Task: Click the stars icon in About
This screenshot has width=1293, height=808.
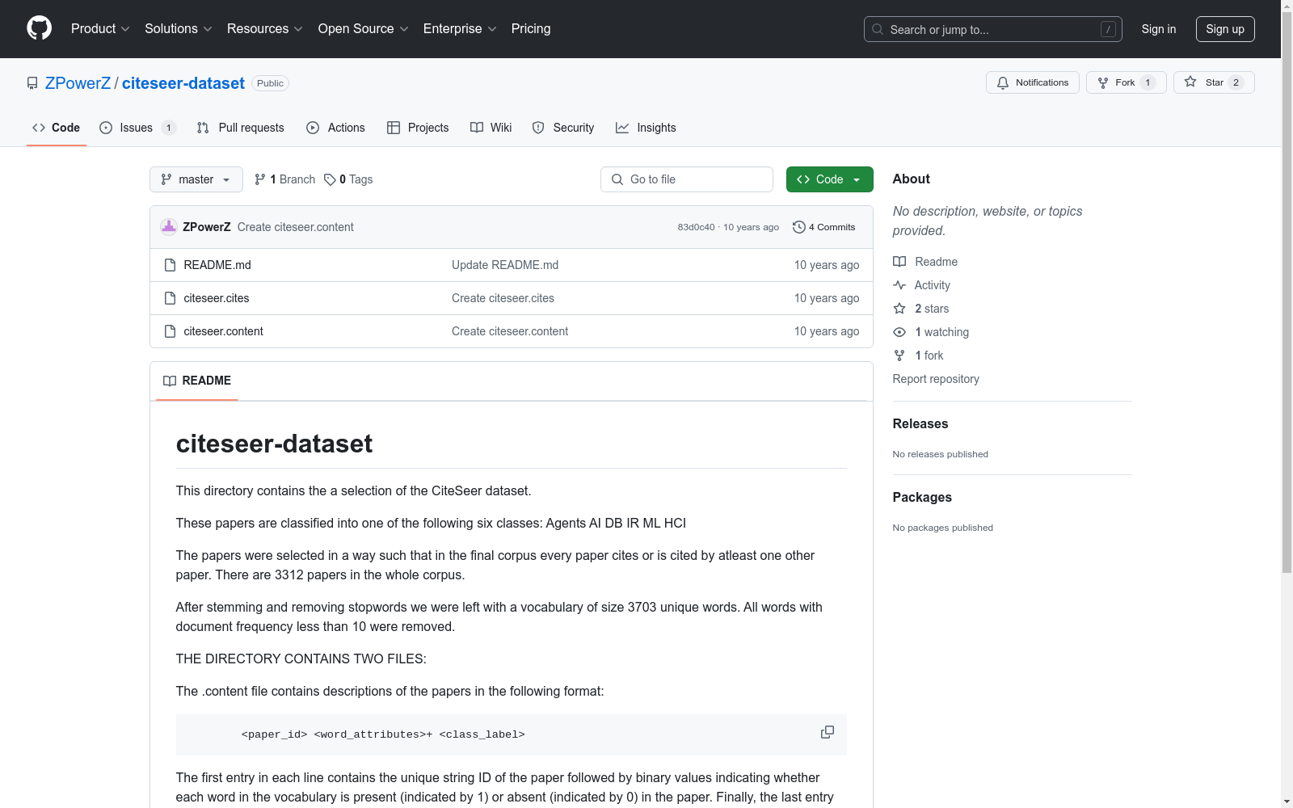Action: click(899, 309)
